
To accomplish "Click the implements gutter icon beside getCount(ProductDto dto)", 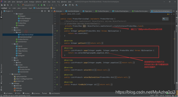I will pos(57,31).
